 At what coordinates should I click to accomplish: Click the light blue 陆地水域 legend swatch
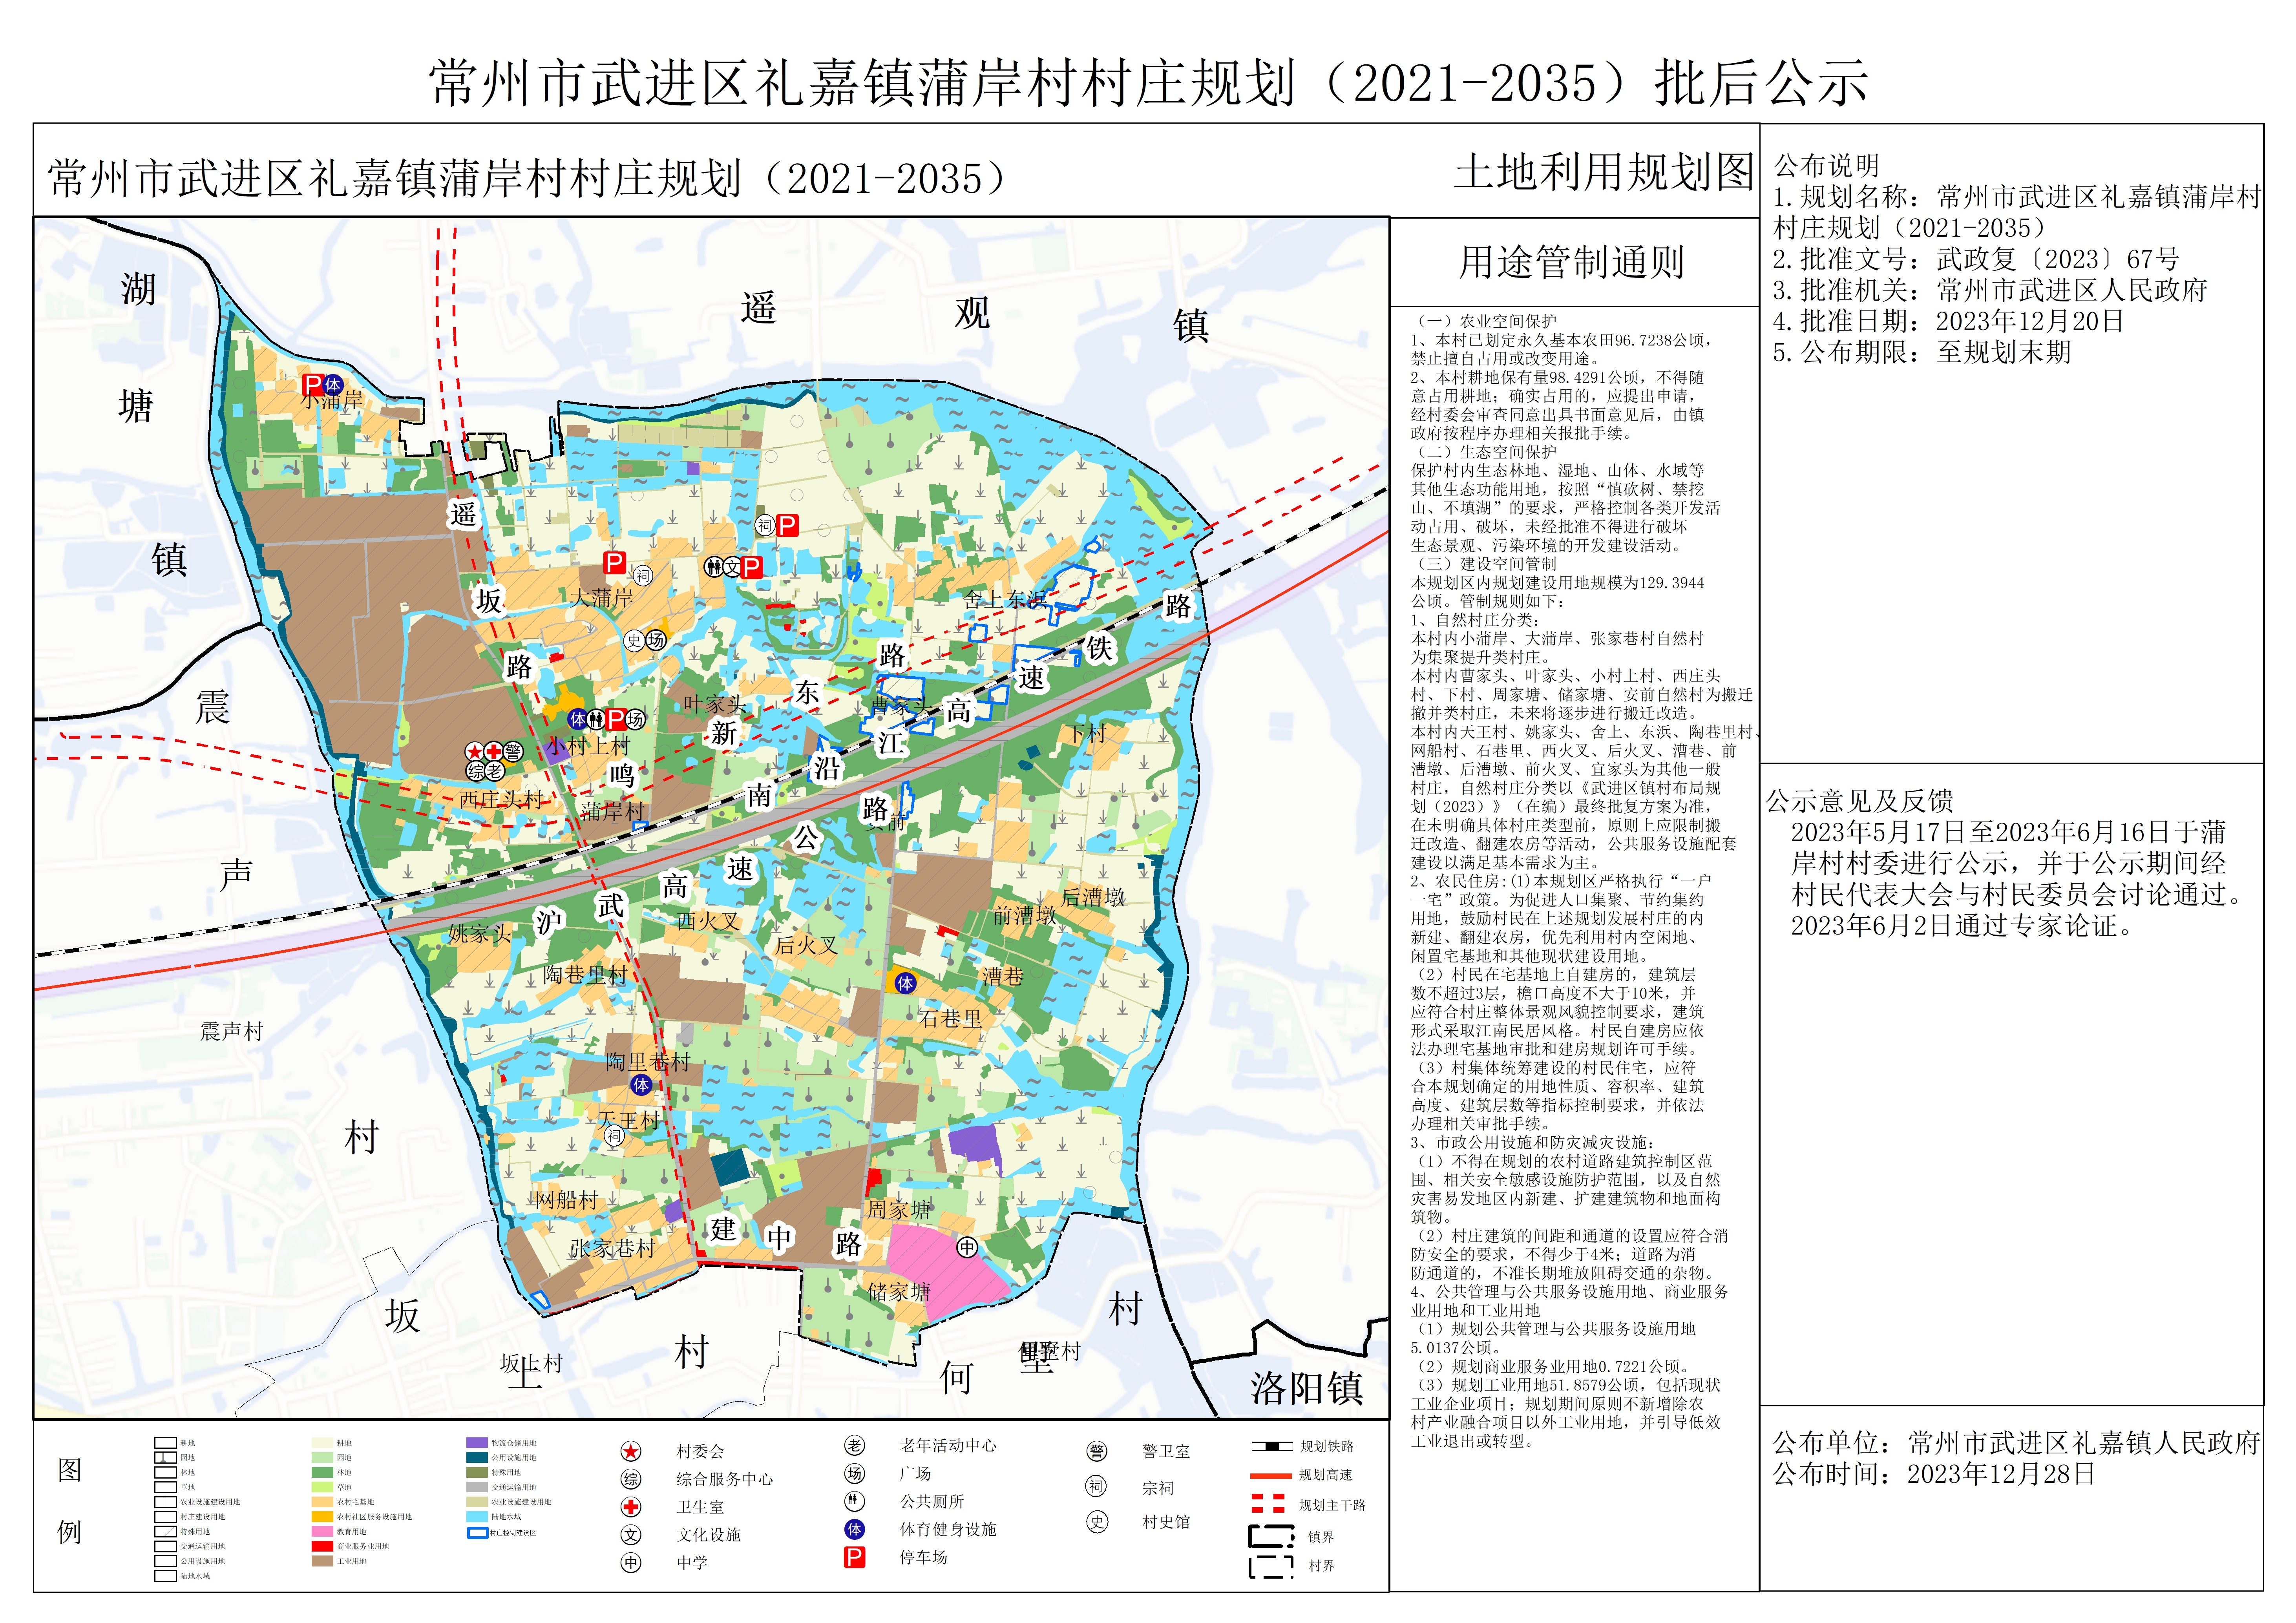coord(477,1517)
